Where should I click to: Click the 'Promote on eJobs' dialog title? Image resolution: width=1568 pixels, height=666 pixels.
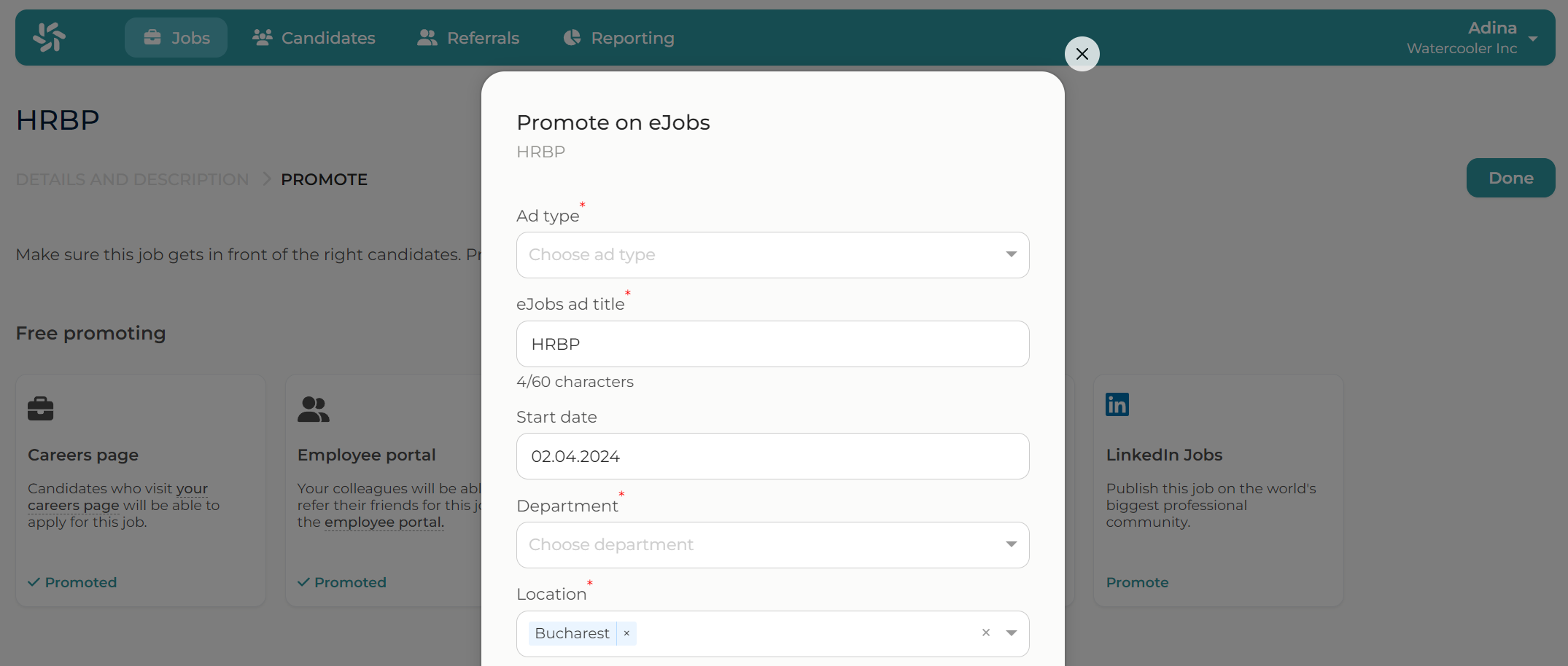coord(613,122)
